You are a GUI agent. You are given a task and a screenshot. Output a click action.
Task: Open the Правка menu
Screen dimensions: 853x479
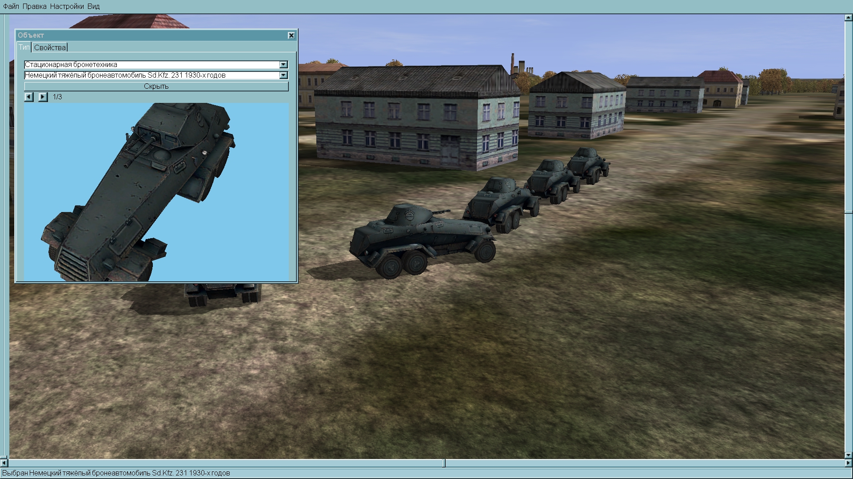[34, 6]
